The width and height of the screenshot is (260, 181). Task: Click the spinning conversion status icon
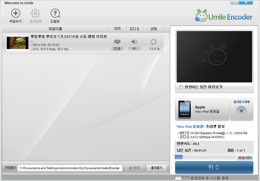coord(153,42)
